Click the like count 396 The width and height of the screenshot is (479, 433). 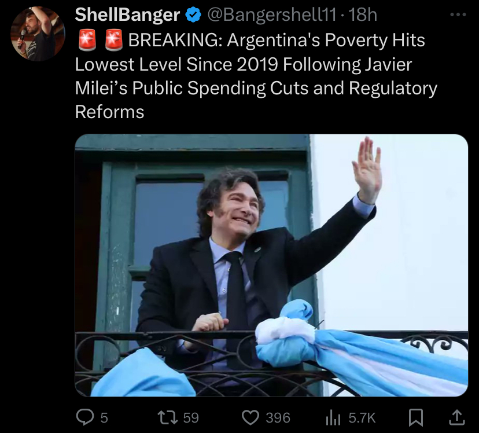[278, 418]
